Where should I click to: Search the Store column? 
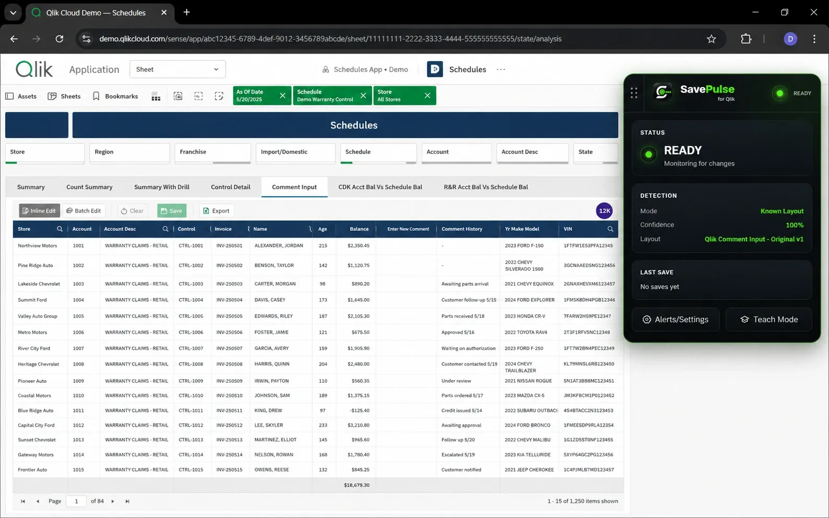(x=60, y=229)
